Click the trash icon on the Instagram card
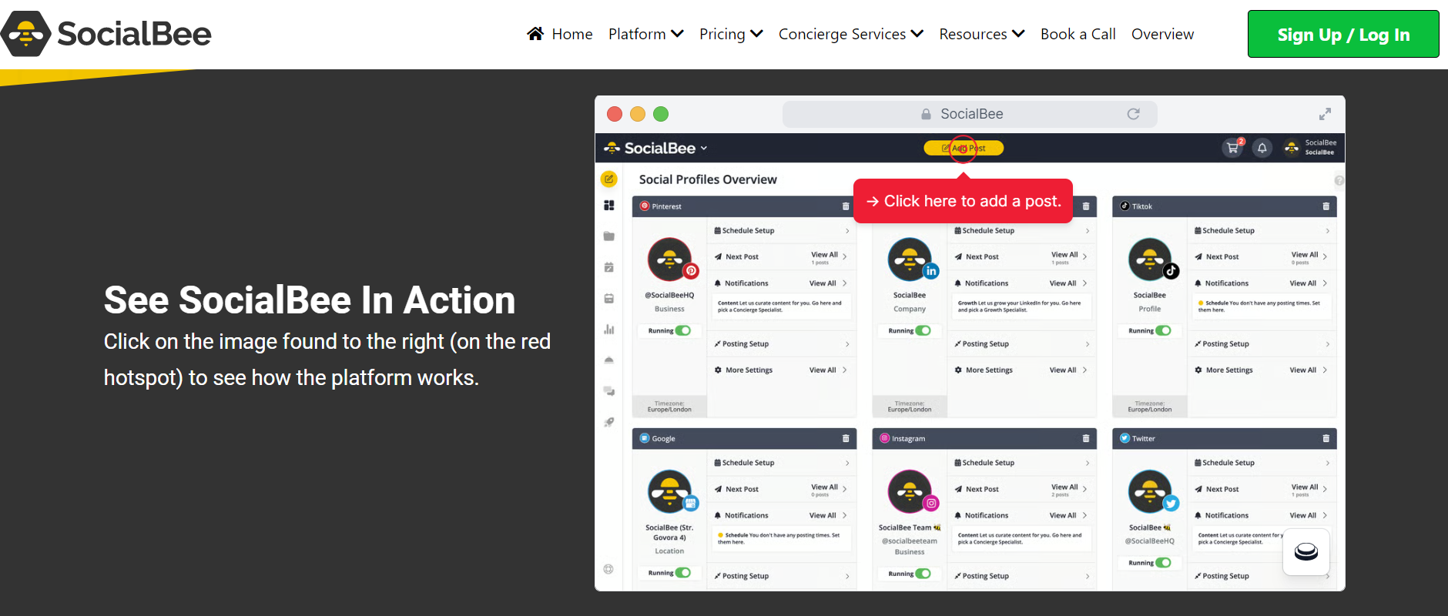 (x=1086, y=438)
